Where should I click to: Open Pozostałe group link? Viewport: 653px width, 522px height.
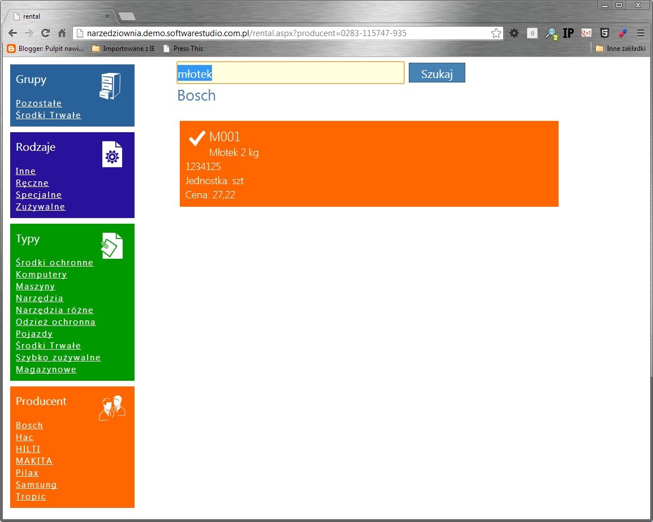[x=39, y=103]
